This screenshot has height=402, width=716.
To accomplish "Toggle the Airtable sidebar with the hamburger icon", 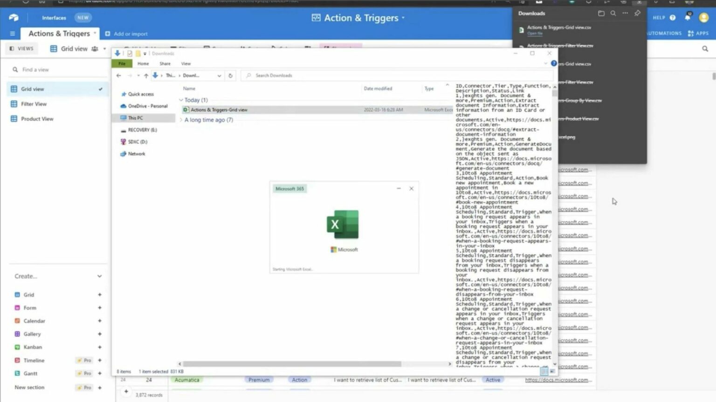I will (13, 33).
